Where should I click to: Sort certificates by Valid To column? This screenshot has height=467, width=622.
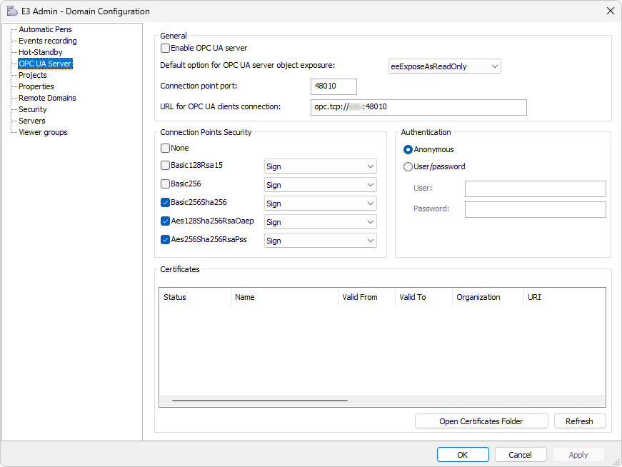click(423, 297)
